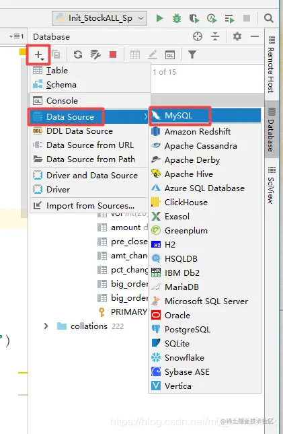
Task: Open Database panel settings gear
Action: coord(237,36)
